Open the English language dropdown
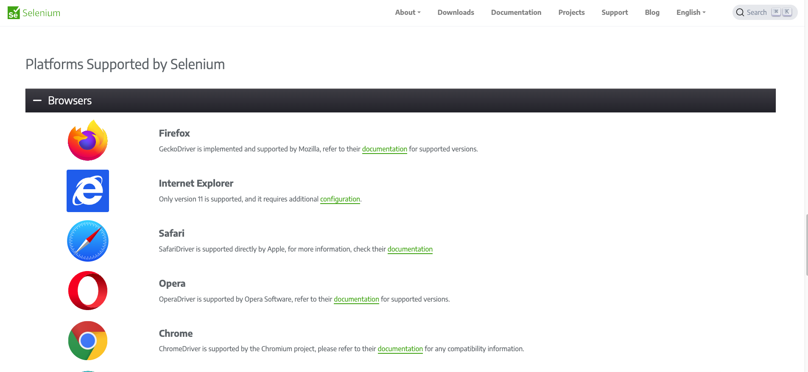The height and width of the screenshot is (372, 808). [691, 12]
